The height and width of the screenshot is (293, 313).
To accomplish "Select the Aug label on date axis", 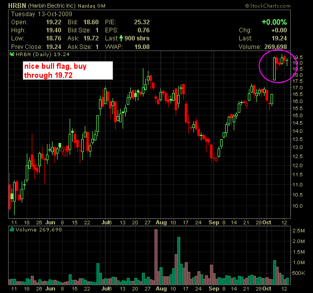I will tap(161, 222).
